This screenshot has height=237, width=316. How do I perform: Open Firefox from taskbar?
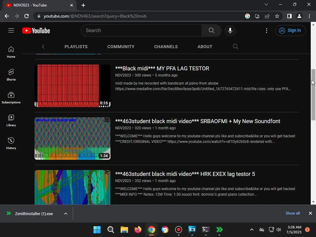(x=138, y=230)
